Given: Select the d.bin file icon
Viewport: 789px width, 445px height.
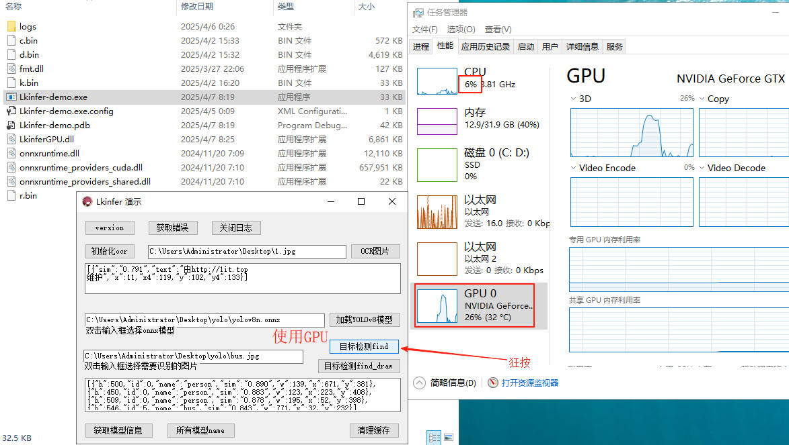Looking at the screenshot, I should (11, 54).
